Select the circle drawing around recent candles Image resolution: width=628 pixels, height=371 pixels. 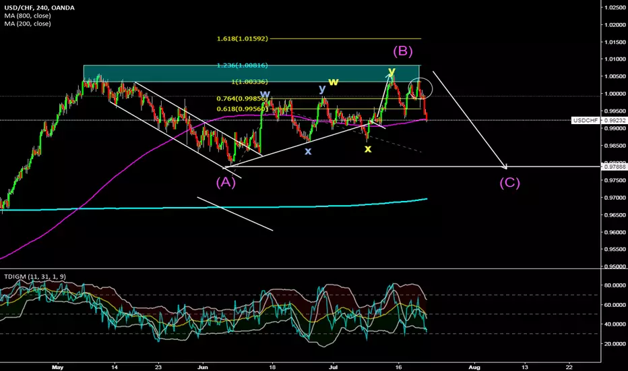[420, 88]
